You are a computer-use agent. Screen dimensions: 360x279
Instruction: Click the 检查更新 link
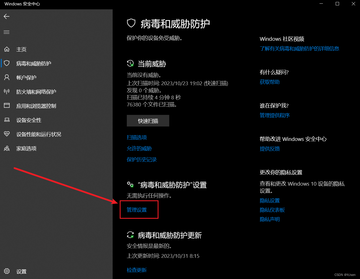(x=137, y=270)
